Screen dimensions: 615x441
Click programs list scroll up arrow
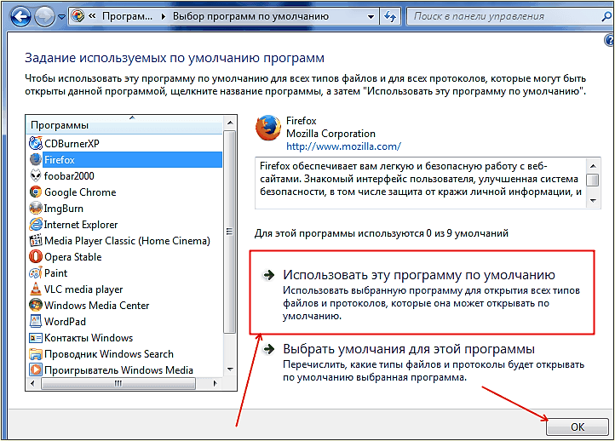tap(230, 123)
